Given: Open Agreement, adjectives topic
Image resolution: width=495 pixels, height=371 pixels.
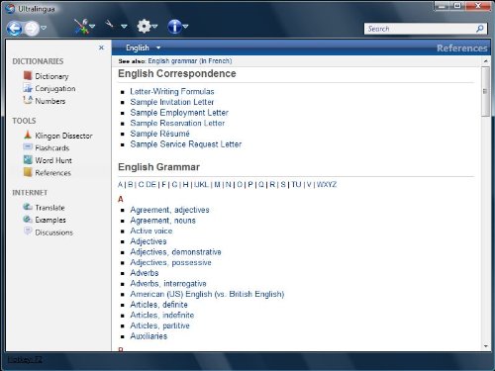Looking at the screenshot, I should pos(169,210).
